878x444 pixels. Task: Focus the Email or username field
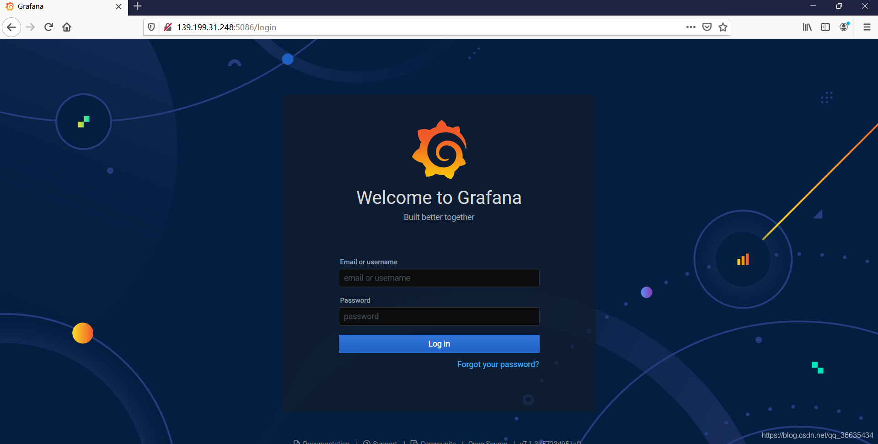coord(439,278)
